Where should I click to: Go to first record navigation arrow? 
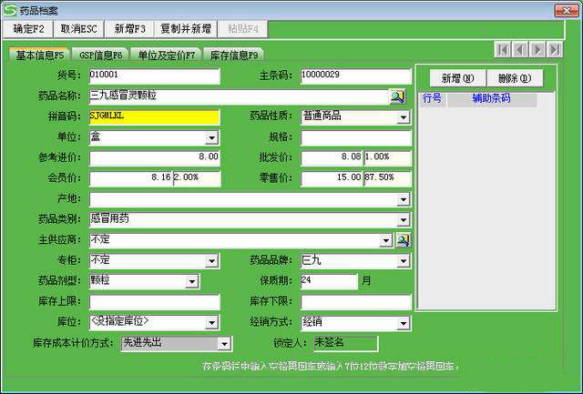click(x=502, y=50)
